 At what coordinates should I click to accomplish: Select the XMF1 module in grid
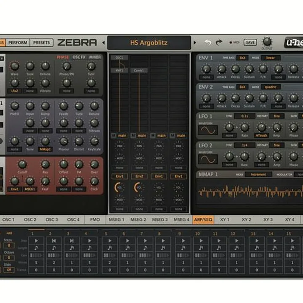click(120, 71)
